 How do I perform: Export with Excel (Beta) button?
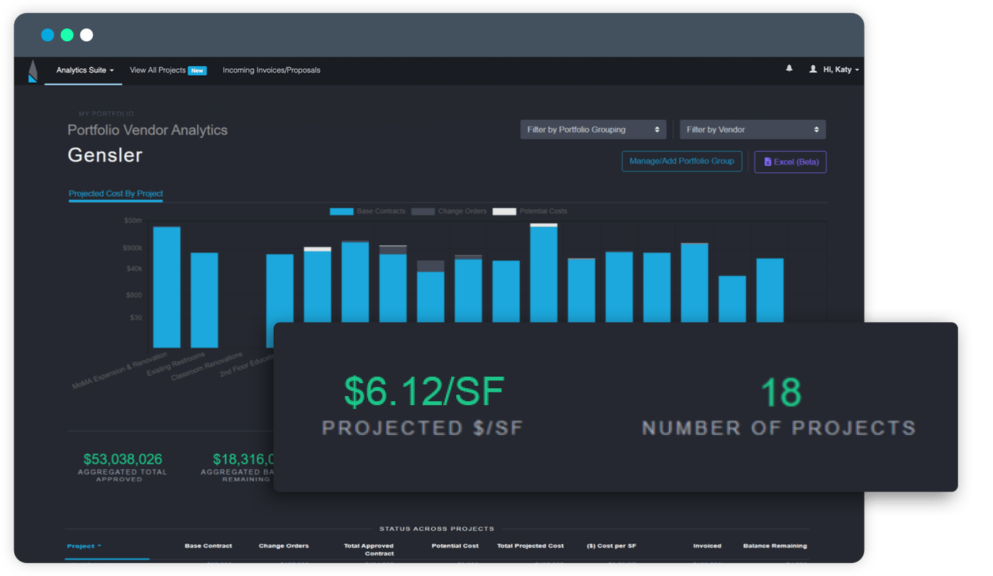point(790,162)
